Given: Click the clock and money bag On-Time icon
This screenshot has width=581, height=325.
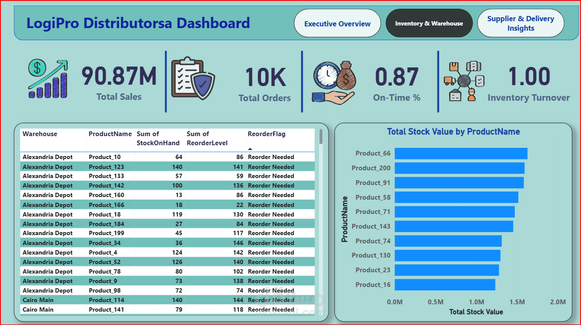Looking at the screenshot, I should click(x=333, y=82).
